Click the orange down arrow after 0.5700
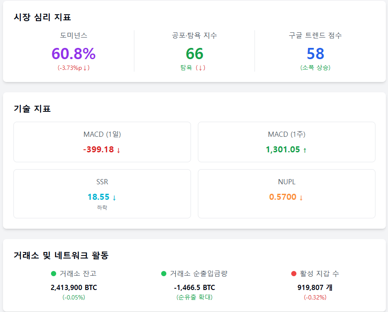The image size is (388, 312). point(301,198)
